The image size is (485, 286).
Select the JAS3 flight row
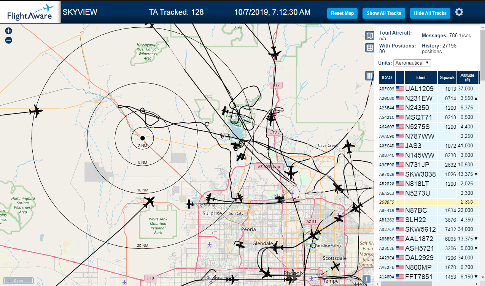point(429,146)
